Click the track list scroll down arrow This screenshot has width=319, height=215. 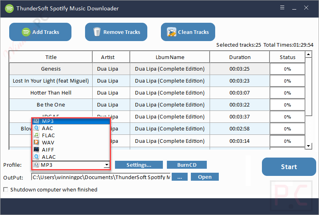click(x=309, y=146)
